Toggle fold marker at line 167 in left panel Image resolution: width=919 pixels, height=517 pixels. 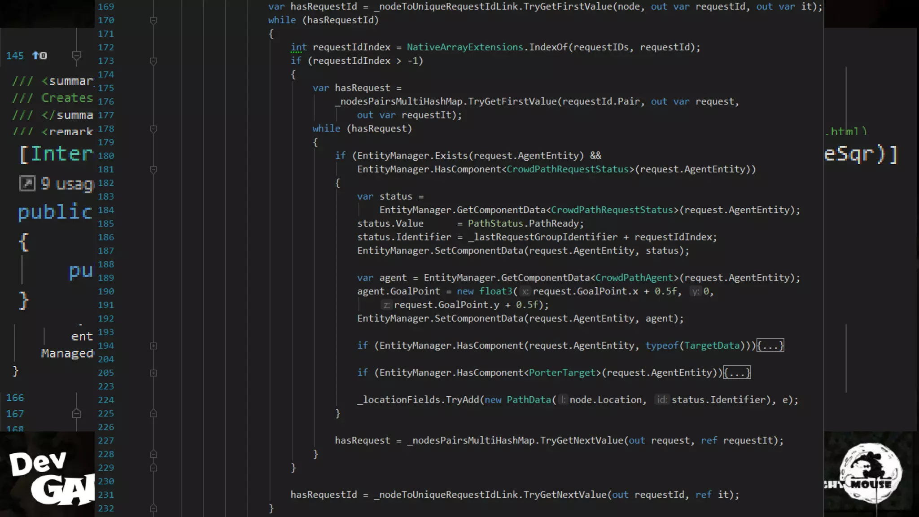pos(77,414)
